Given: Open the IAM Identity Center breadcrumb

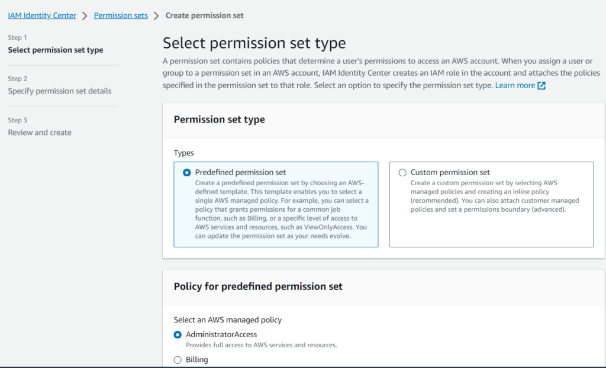Looking at the screenshot, I should [x=41, y=15].
